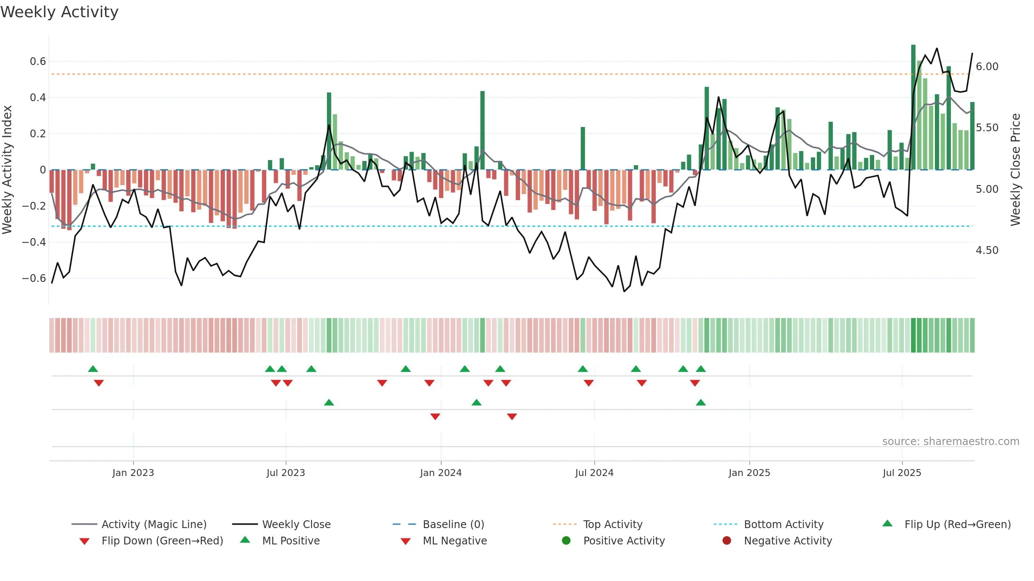Toggle the 'Negative Activity' legend label
Screen dimensions: 1034x581
(788, 541)
